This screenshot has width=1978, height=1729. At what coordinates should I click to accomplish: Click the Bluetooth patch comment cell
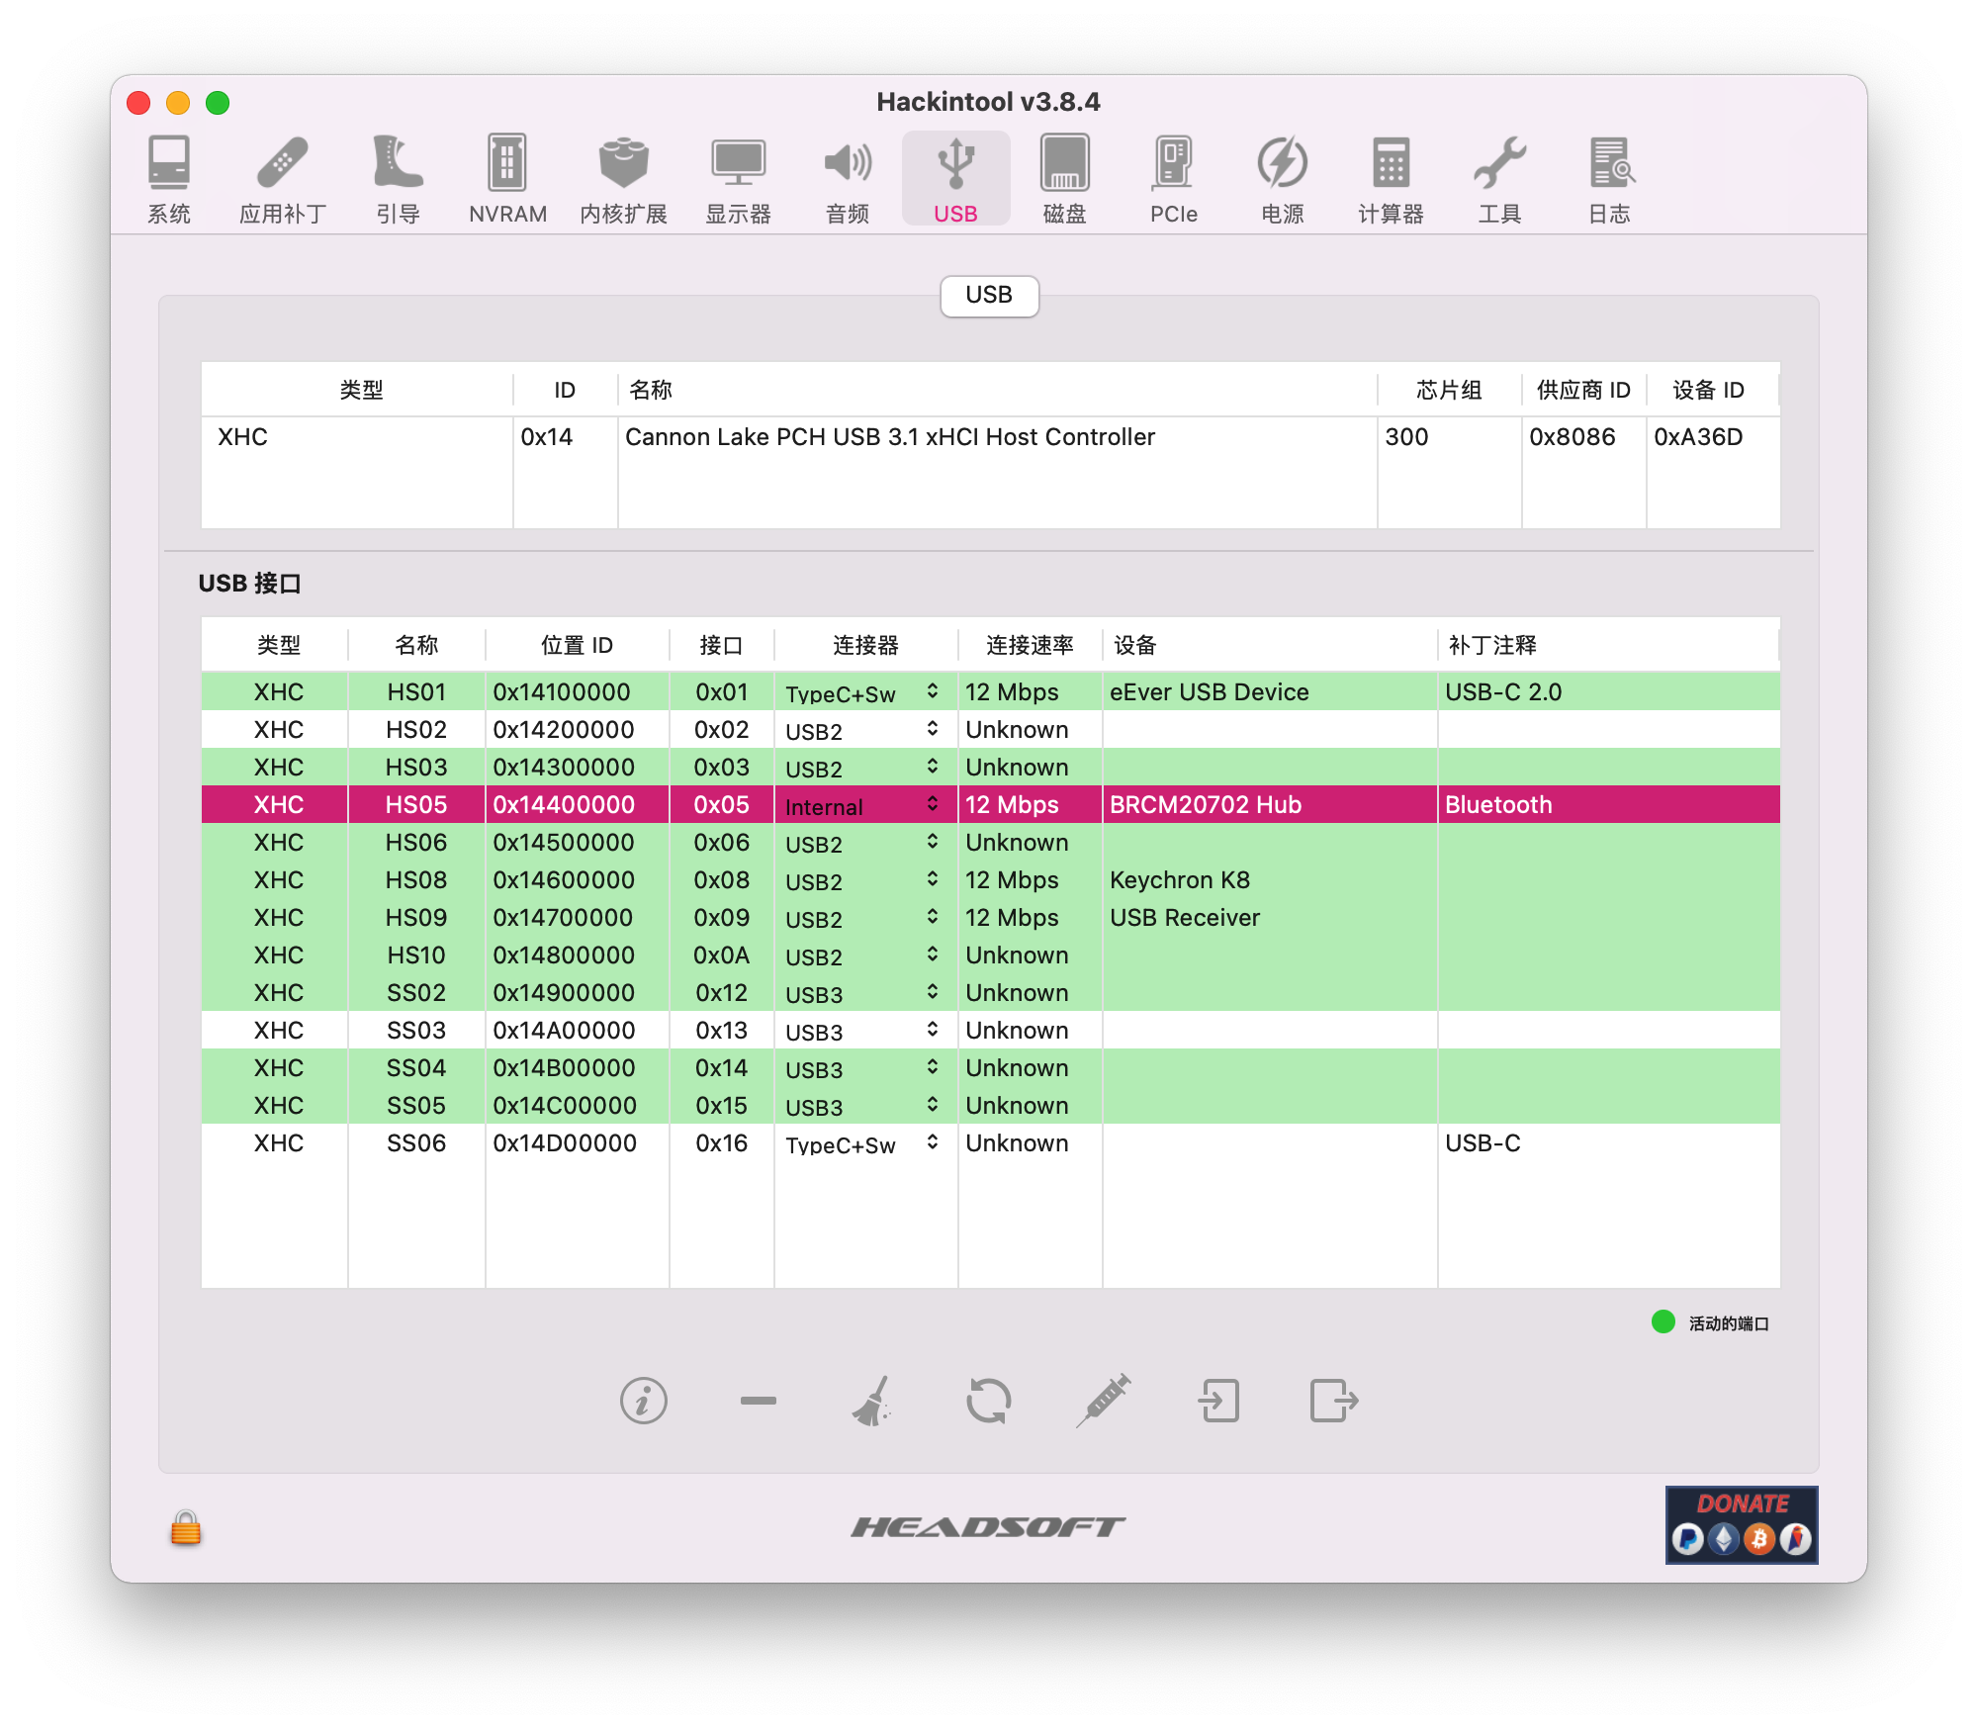tap(1609, 805)
